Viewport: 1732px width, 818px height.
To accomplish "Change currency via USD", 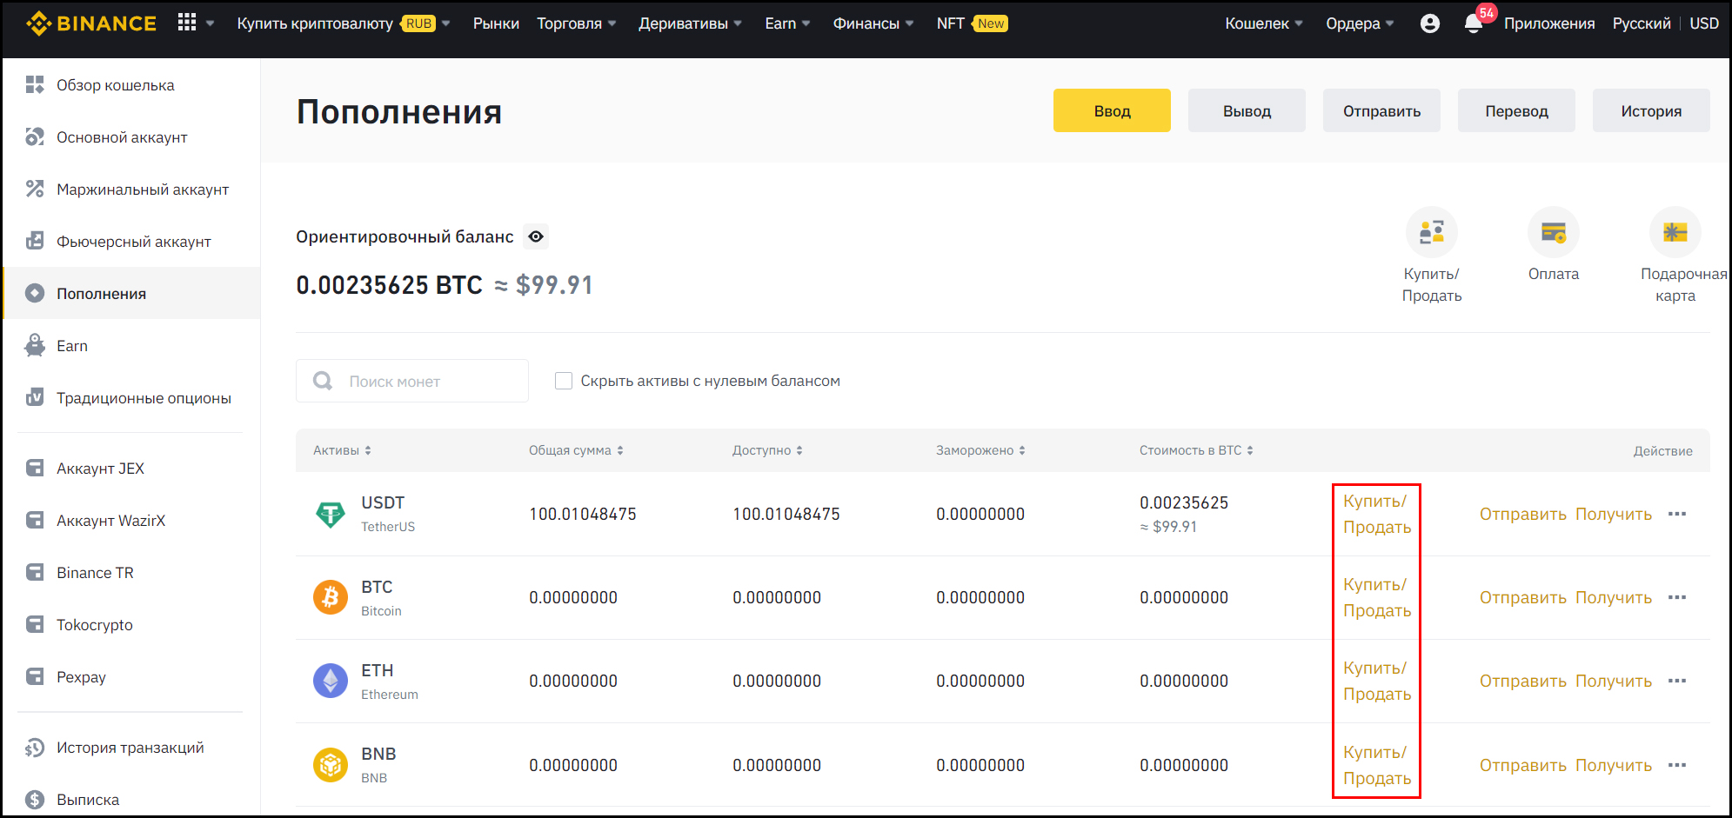I will pos(1704,23).
